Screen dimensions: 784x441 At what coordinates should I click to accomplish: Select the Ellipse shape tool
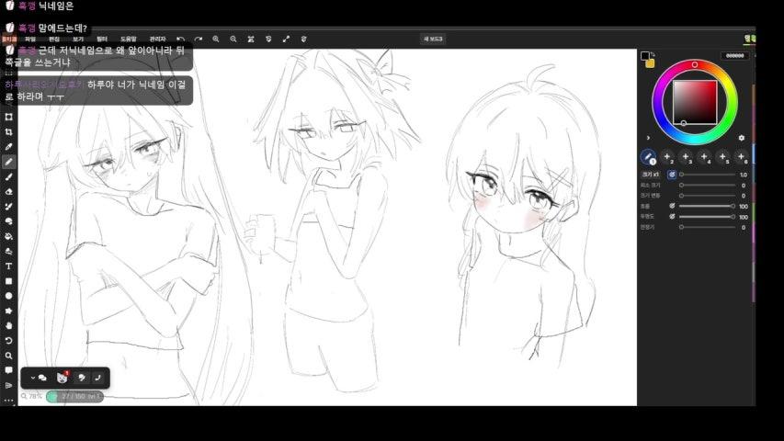point(8,296)
